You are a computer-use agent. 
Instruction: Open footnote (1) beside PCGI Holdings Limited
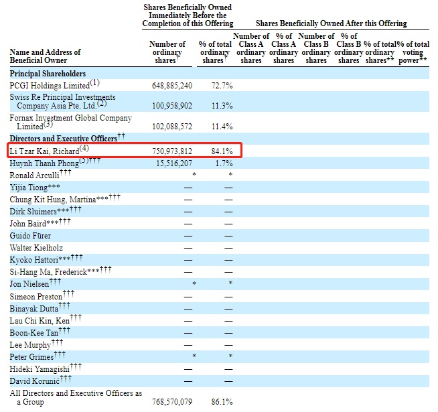tap(94, 83)
